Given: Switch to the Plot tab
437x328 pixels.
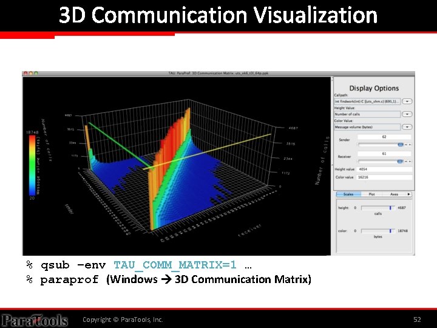Looking at the screenshot, I should 372,194.
